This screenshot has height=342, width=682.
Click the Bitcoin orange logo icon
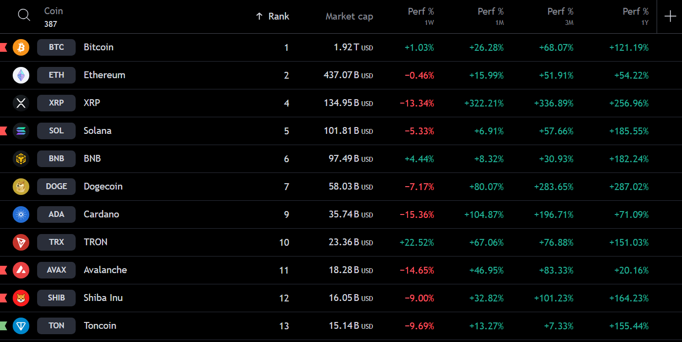(x=21, y=47)
